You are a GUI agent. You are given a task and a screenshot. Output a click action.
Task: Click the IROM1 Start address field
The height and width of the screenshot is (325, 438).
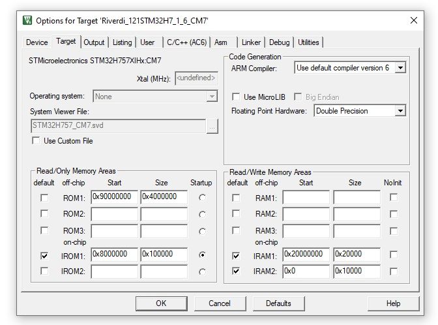click(114, 255)
